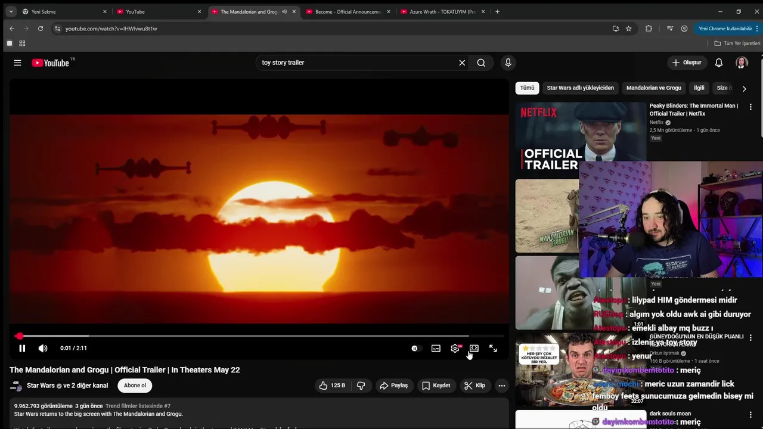Create a clip with Klip
The height and width of the screenshot is (429, 763).
[x=474, y=386]
